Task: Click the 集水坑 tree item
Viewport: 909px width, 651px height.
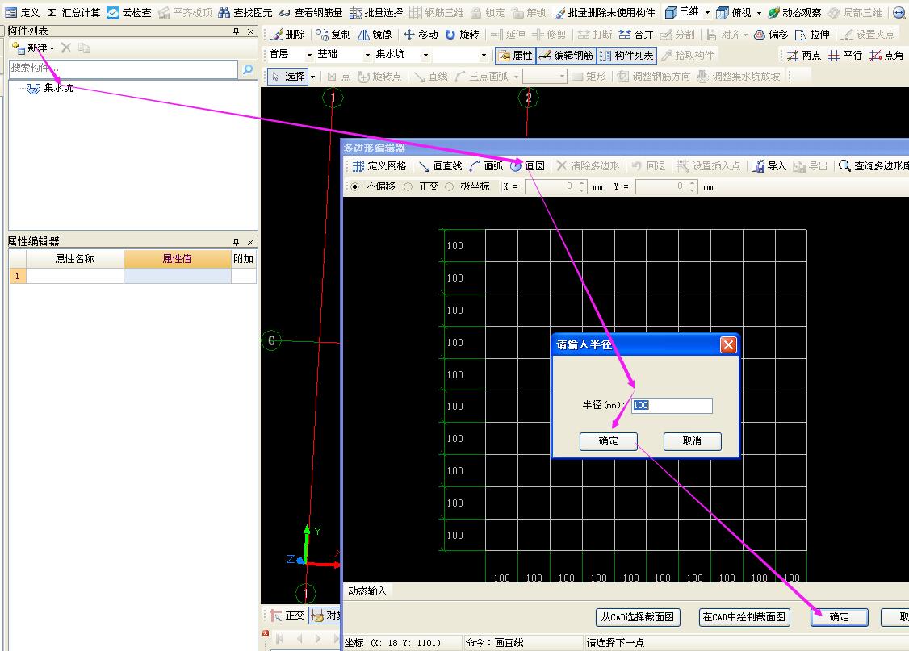Action: pos(58,87)
